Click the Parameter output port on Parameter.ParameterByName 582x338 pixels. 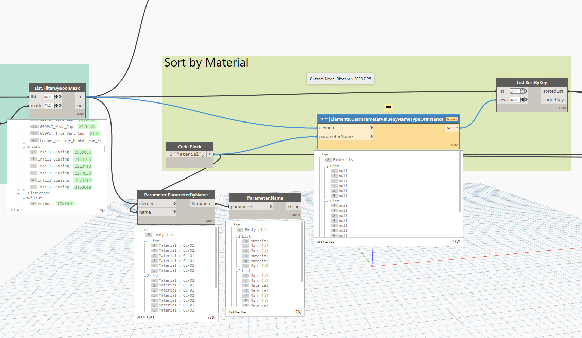click(x=202, y=203)
